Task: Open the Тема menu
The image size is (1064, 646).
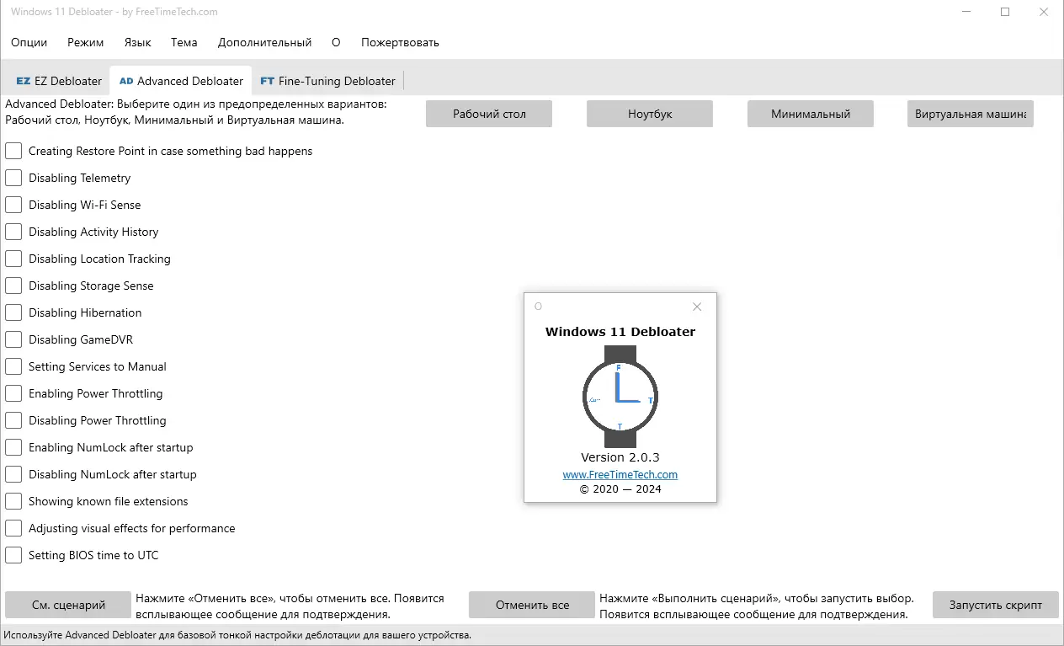Action: 184,42
